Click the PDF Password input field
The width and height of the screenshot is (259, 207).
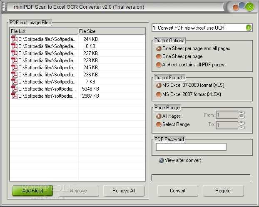(191, 147)
